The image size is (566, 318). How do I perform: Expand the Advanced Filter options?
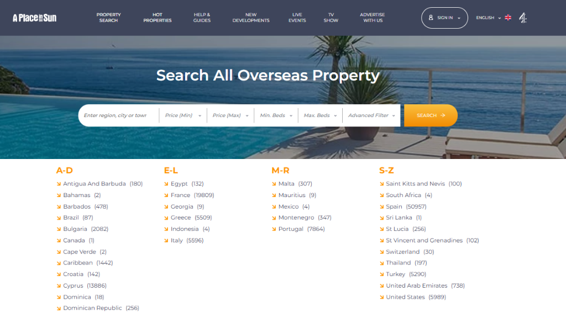[x=371, y=115]
